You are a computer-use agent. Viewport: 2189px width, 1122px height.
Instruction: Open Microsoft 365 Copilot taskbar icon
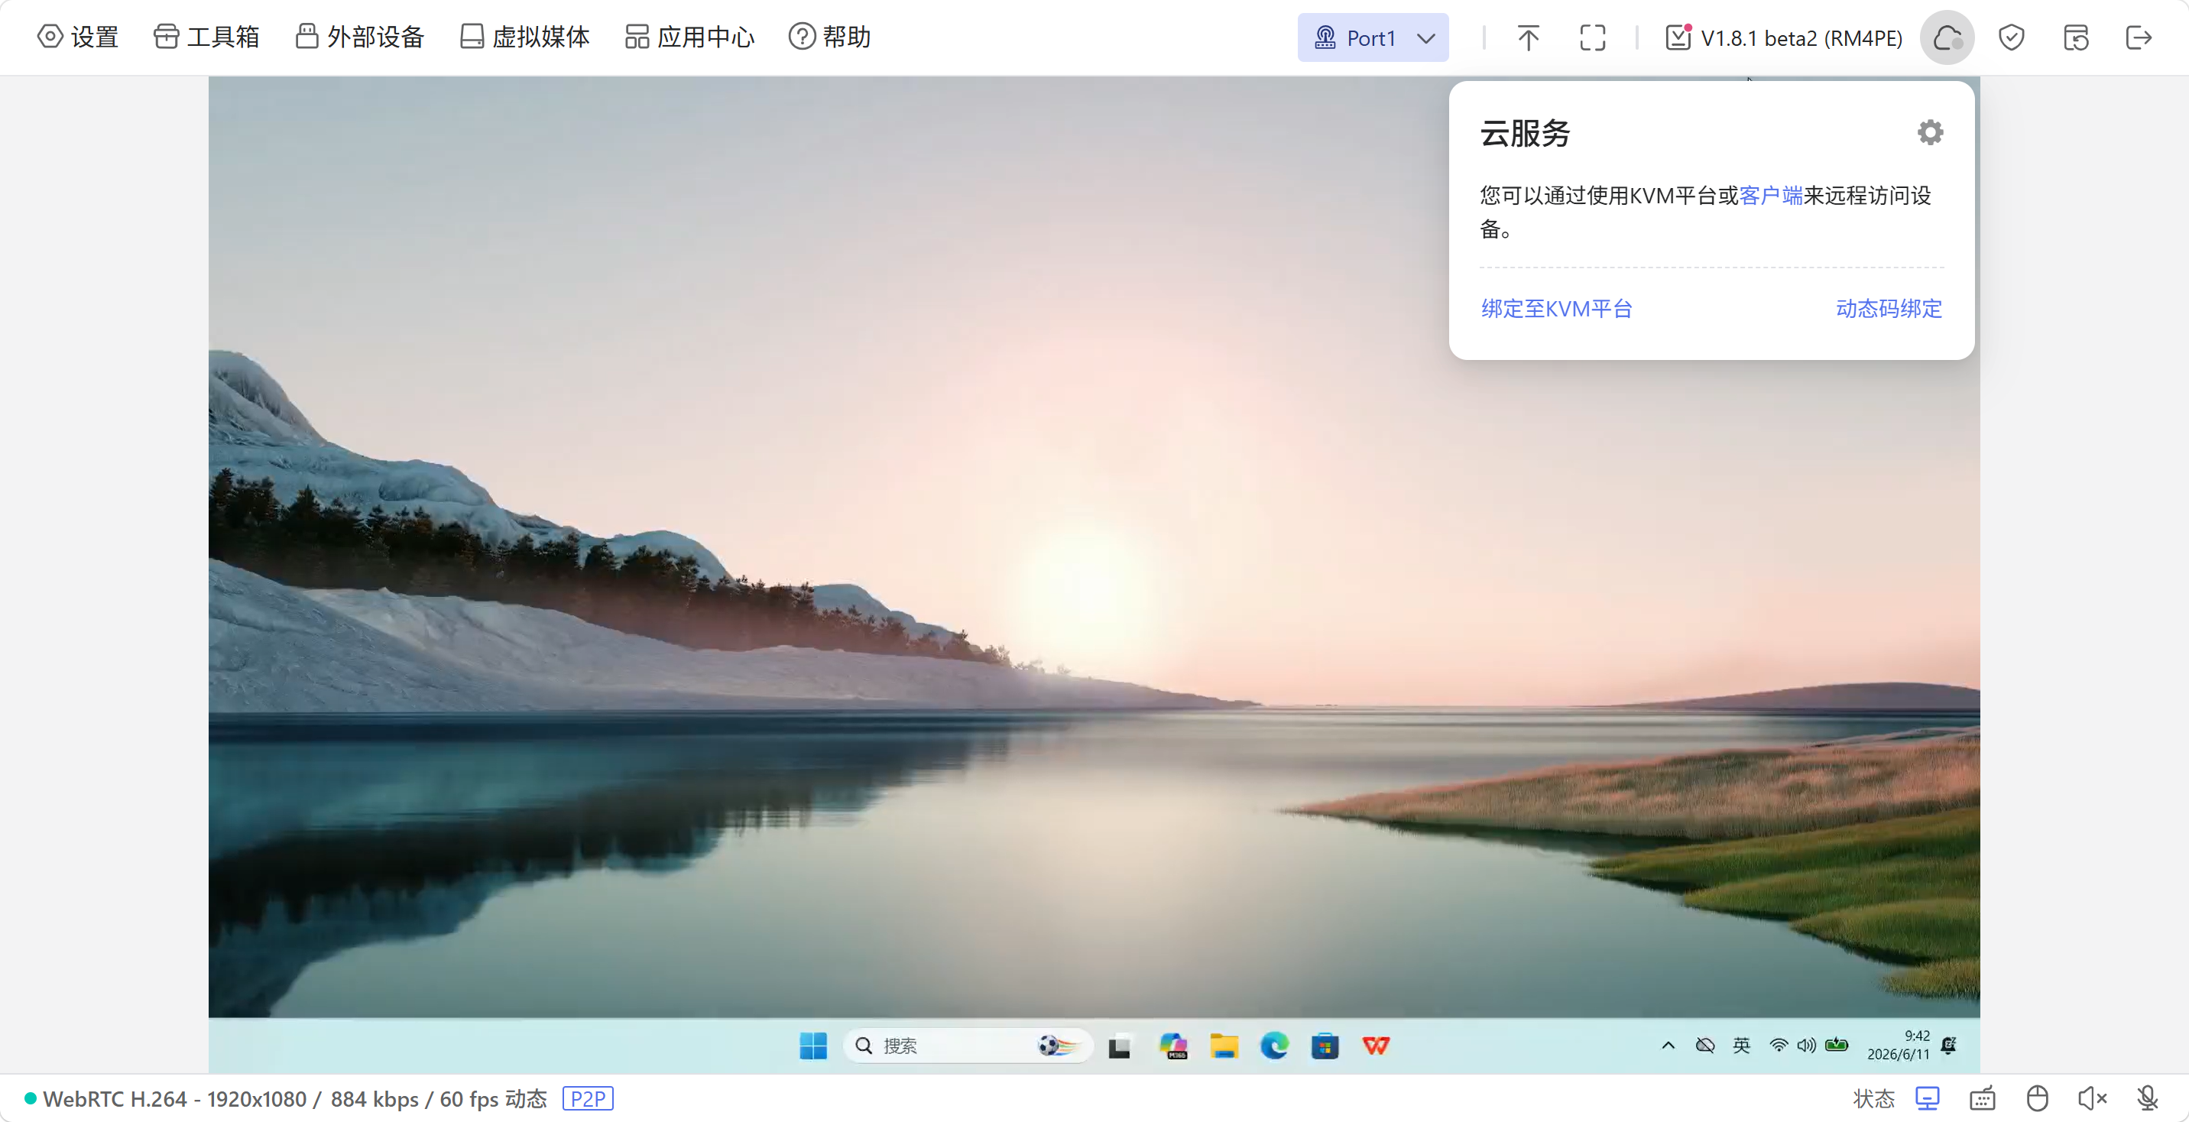[x=1173, y=1046]
